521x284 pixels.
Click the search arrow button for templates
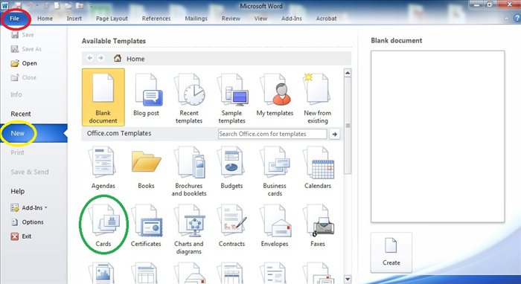[x=335, y=134]
